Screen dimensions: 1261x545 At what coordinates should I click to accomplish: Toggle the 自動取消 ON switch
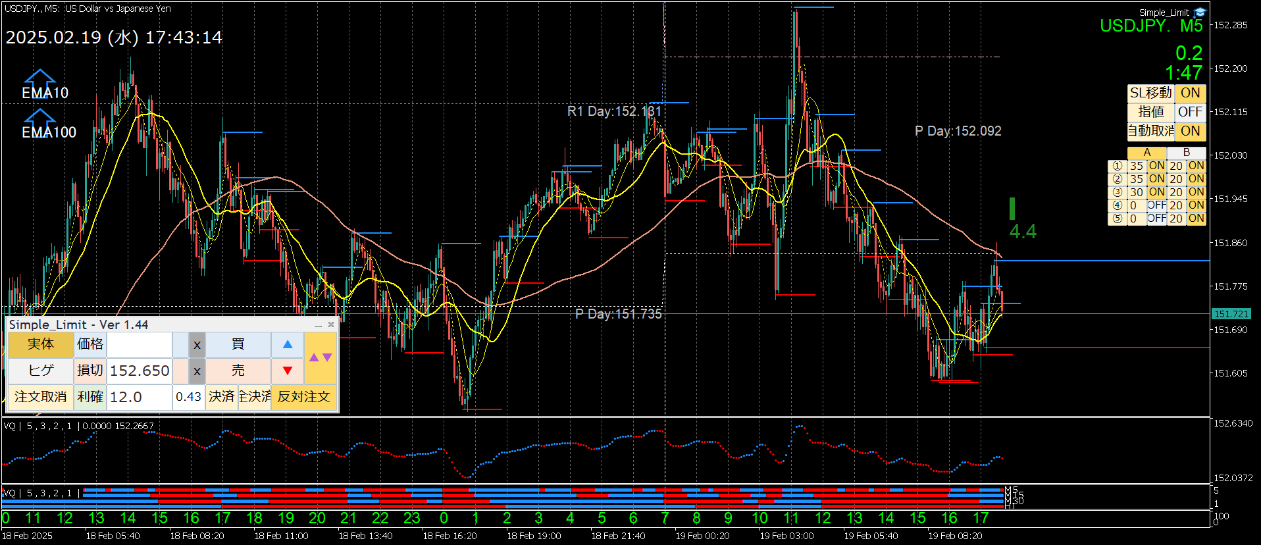click(1190, 131)
